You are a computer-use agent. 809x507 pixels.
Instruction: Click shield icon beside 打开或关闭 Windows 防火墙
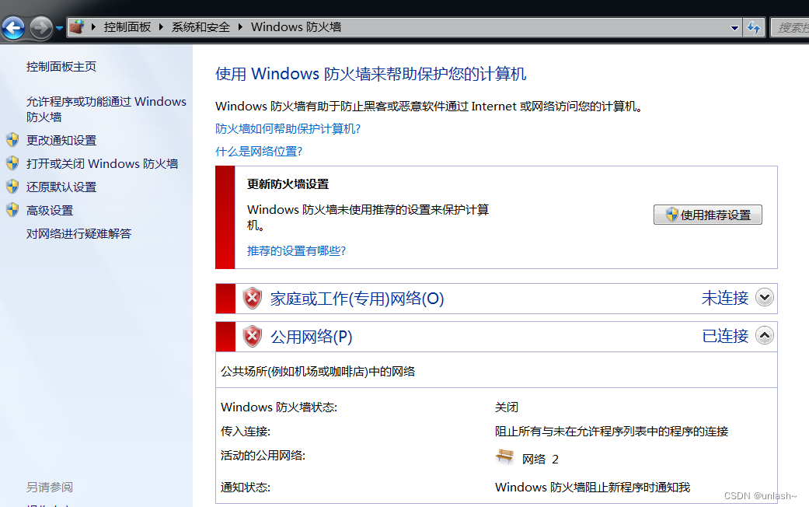coord(13,163)
